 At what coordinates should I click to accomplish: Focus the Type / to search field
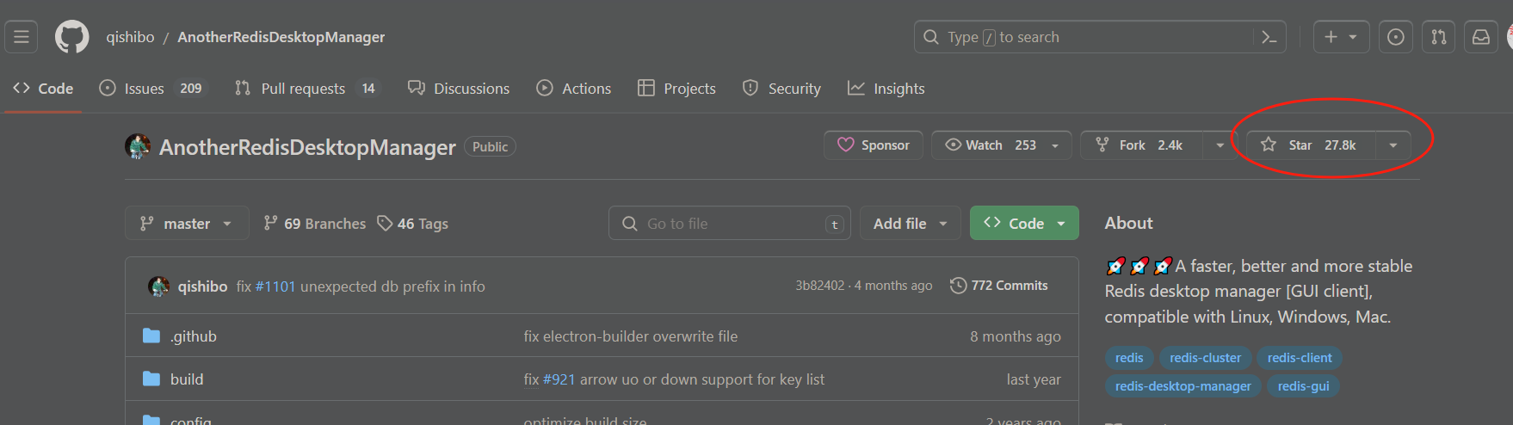1100,37
